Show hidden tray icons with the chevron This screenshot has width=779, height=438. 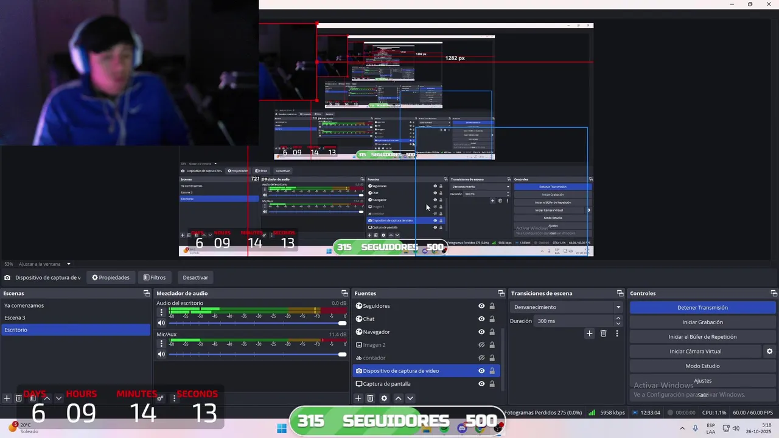point(682,428)
